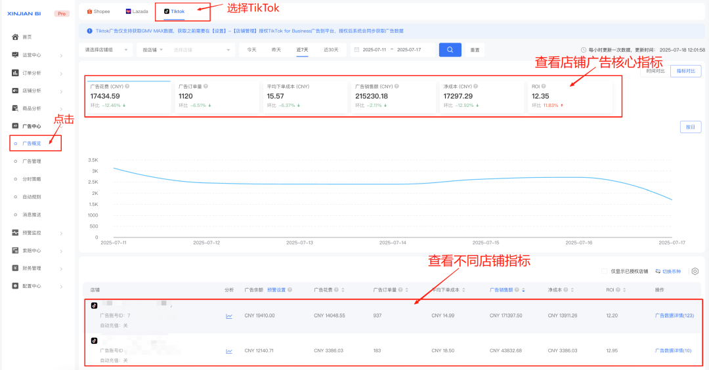Image resolution: width=709 pixels, height=370 pixels.
Task: Click the calendar icon in date range field
Action: click(356, 50)
